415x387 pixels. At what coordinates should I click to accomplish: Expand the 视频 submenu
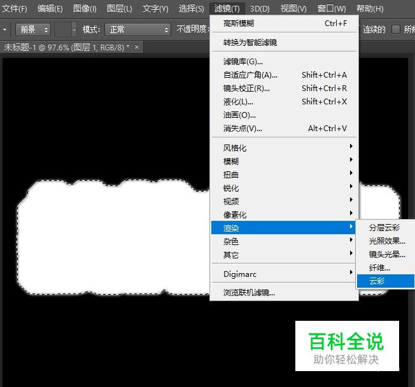285,201
